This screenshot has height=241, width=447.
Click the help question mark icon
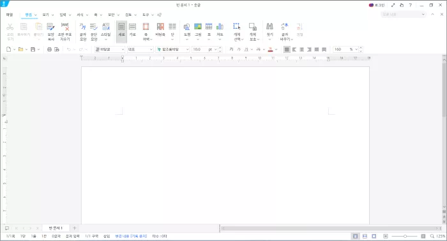(x=410, y=5)
